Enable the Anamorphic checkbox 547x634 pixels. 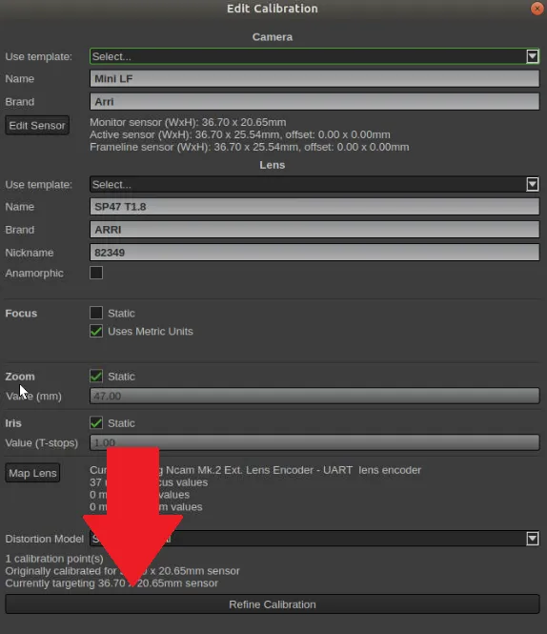(96, 273)
